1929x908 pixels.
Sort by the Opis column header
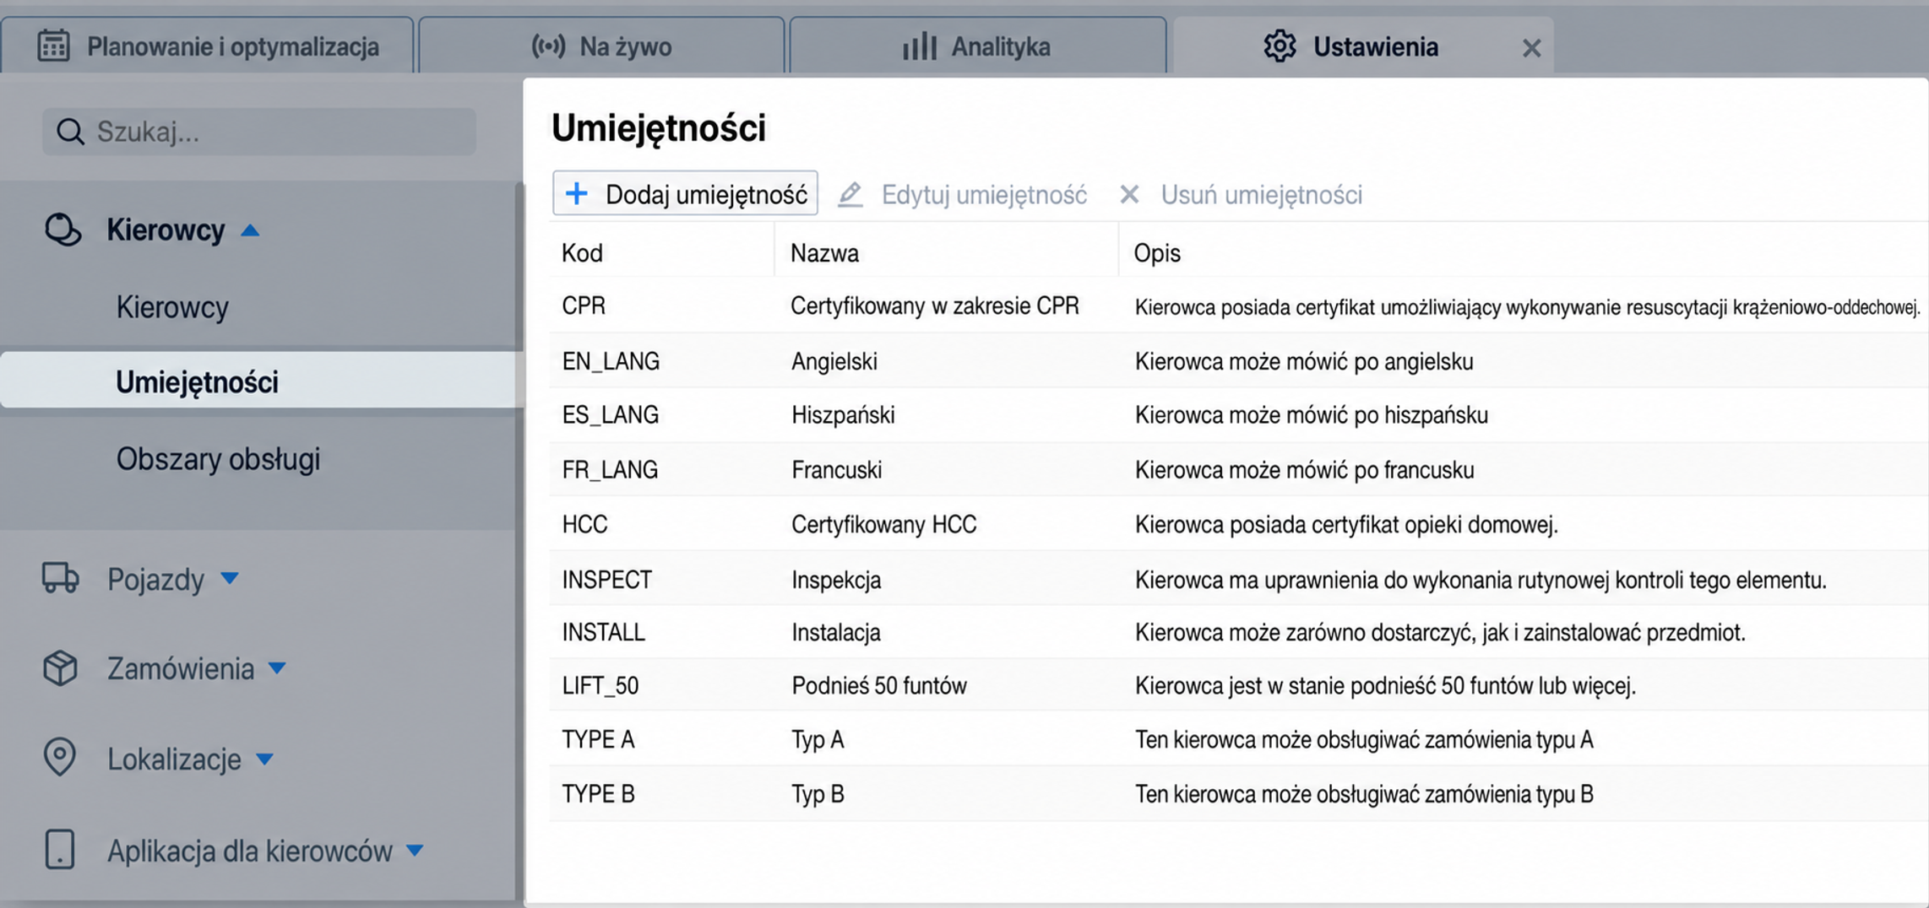pos(1157,252)
